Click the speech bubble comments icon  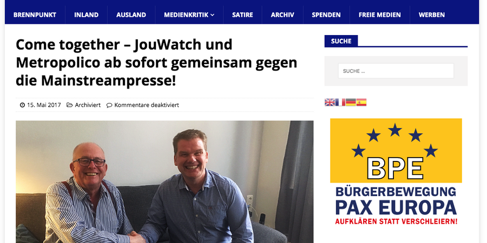(109, 105)
